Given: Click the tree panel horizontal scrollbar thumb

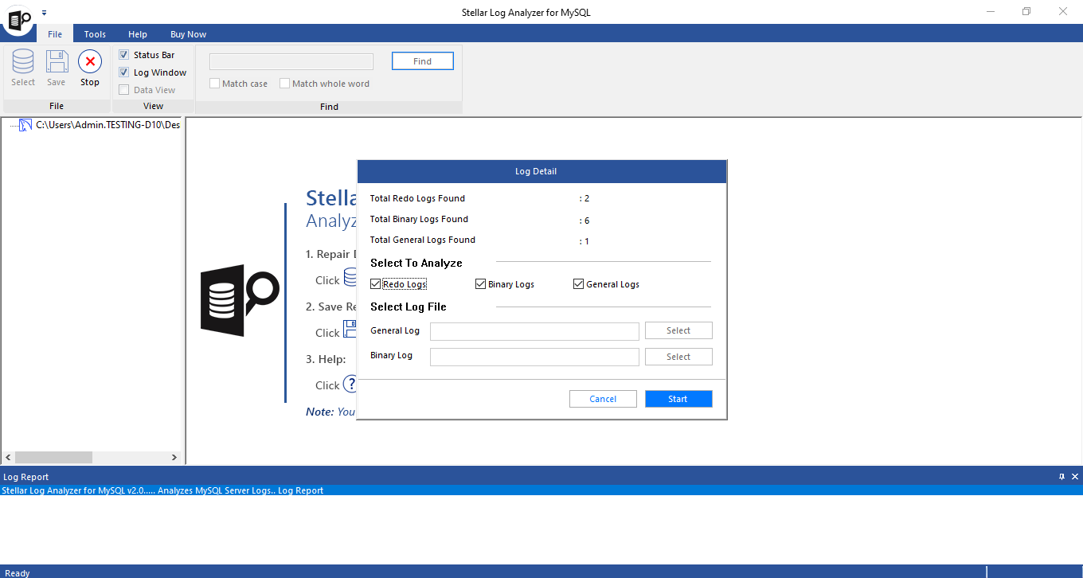Looking at the screenshot, I should (x=53, y=458).
